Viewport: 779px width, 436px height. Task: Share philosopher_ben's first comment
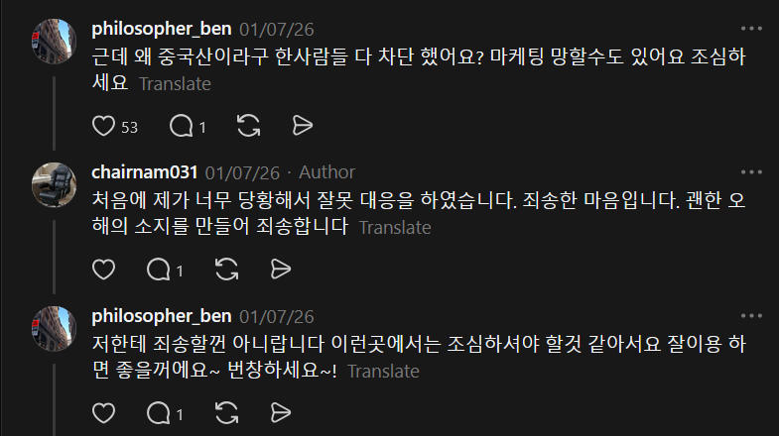point(303,126)
